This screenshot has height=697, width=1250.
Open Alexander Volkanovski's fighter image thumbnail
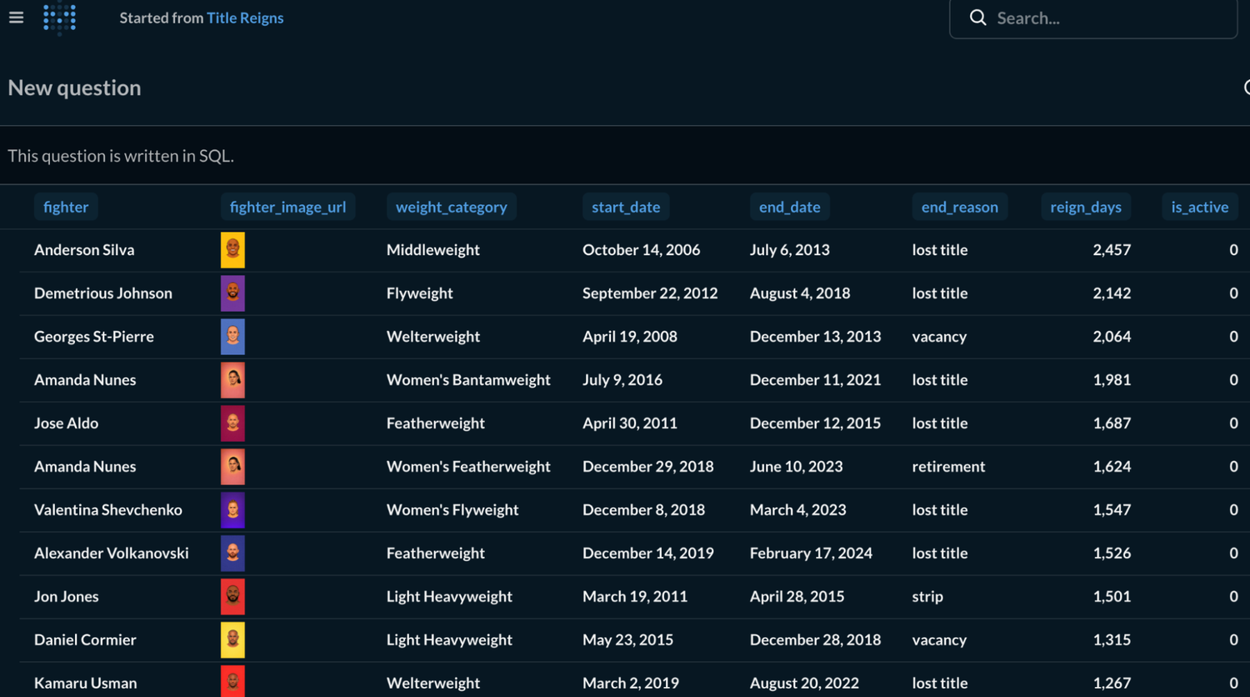pyautogui.click(x=232, y=554)
